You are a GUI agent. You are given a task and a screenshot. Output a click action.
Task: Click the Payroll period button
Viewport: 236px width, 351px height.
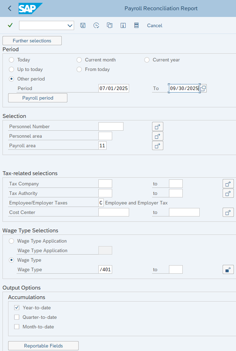pos(37,97)
